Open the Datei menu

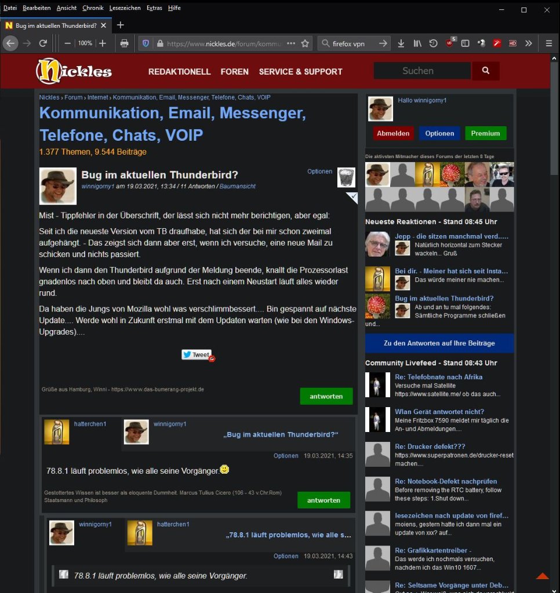coord(10,8)
